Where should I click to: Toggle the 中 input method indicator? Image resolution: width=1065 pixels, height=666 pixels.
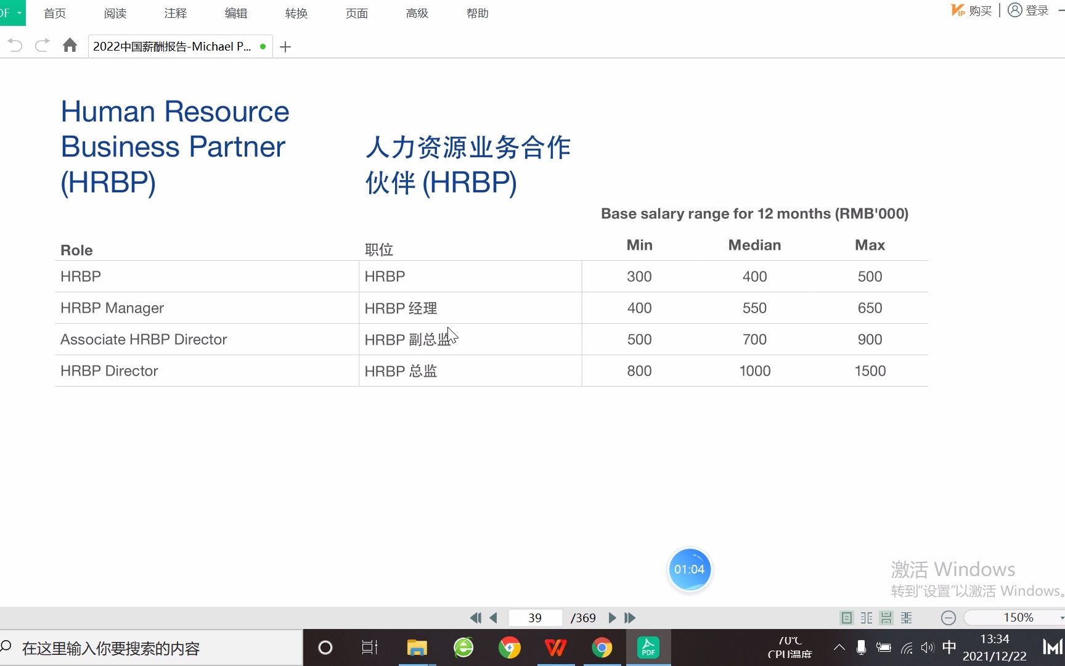coord(949,647)
